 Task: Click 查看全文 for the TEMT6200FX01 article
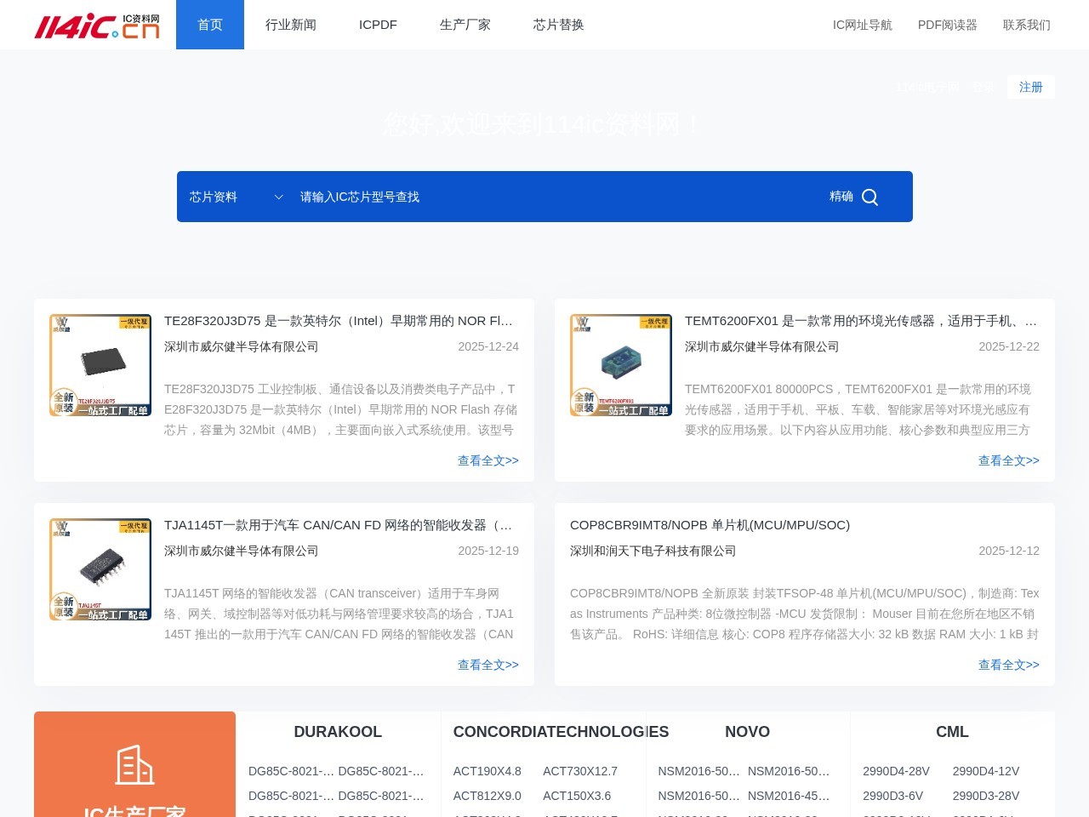pyautogui.click(x=1008, y=460)
